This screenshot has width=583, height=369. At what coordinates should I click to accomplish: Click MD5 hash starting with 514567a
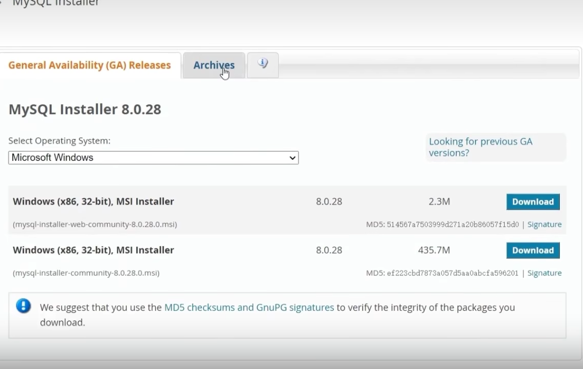(x=453, y=224)
